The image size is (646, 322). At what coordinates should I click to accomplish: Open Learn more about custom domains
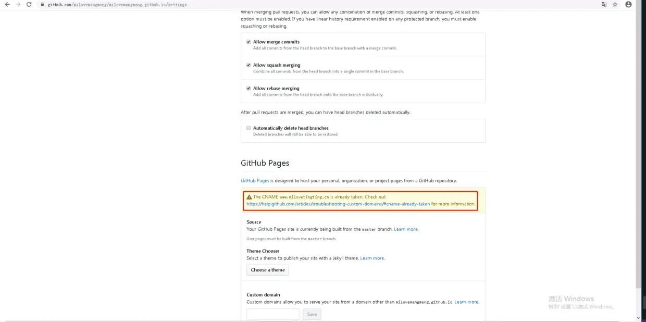coord(467,302)
